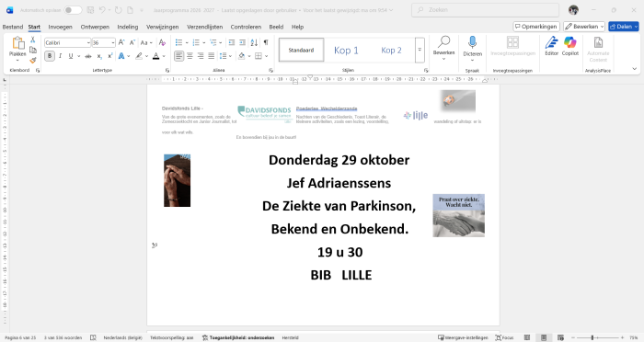The height and width of the screenshot is (342, 644).
Task: Open the Editor pane
Action: point(551,46)
